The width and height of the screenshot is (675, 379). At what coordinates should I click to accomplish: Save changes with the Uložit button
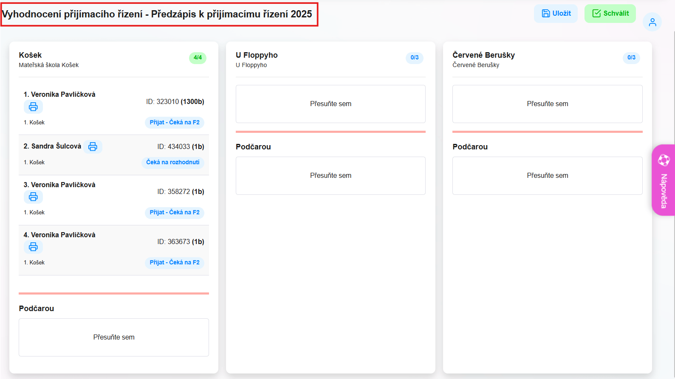(556, 14)
